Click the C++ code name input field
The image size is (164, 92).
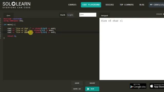88,15
